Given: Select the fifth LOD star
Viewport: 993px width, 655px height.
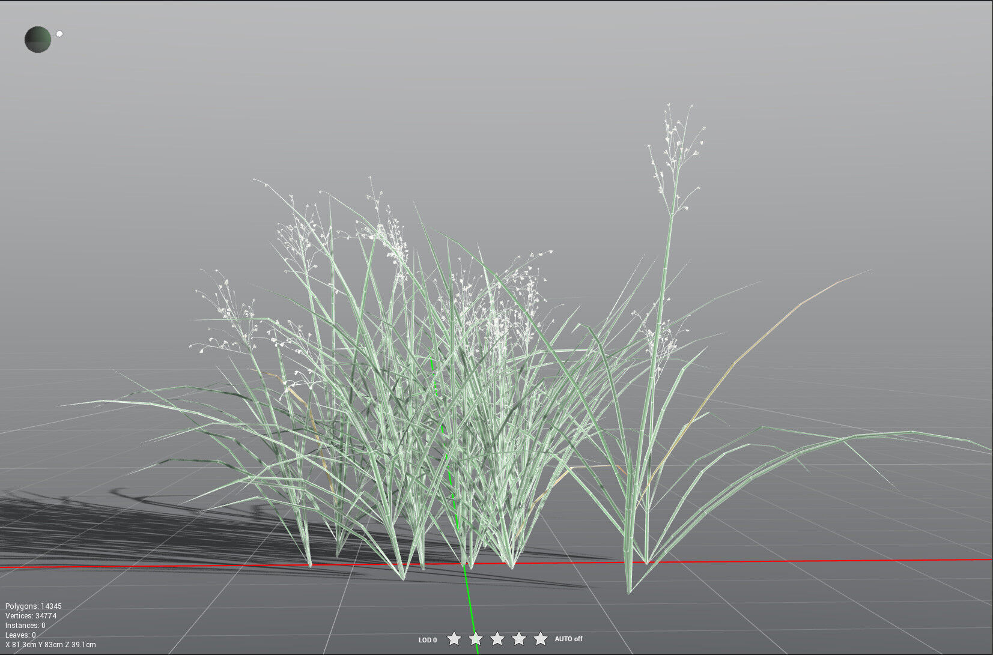Looking at the screenshot, I should click(x=541, y=638).
